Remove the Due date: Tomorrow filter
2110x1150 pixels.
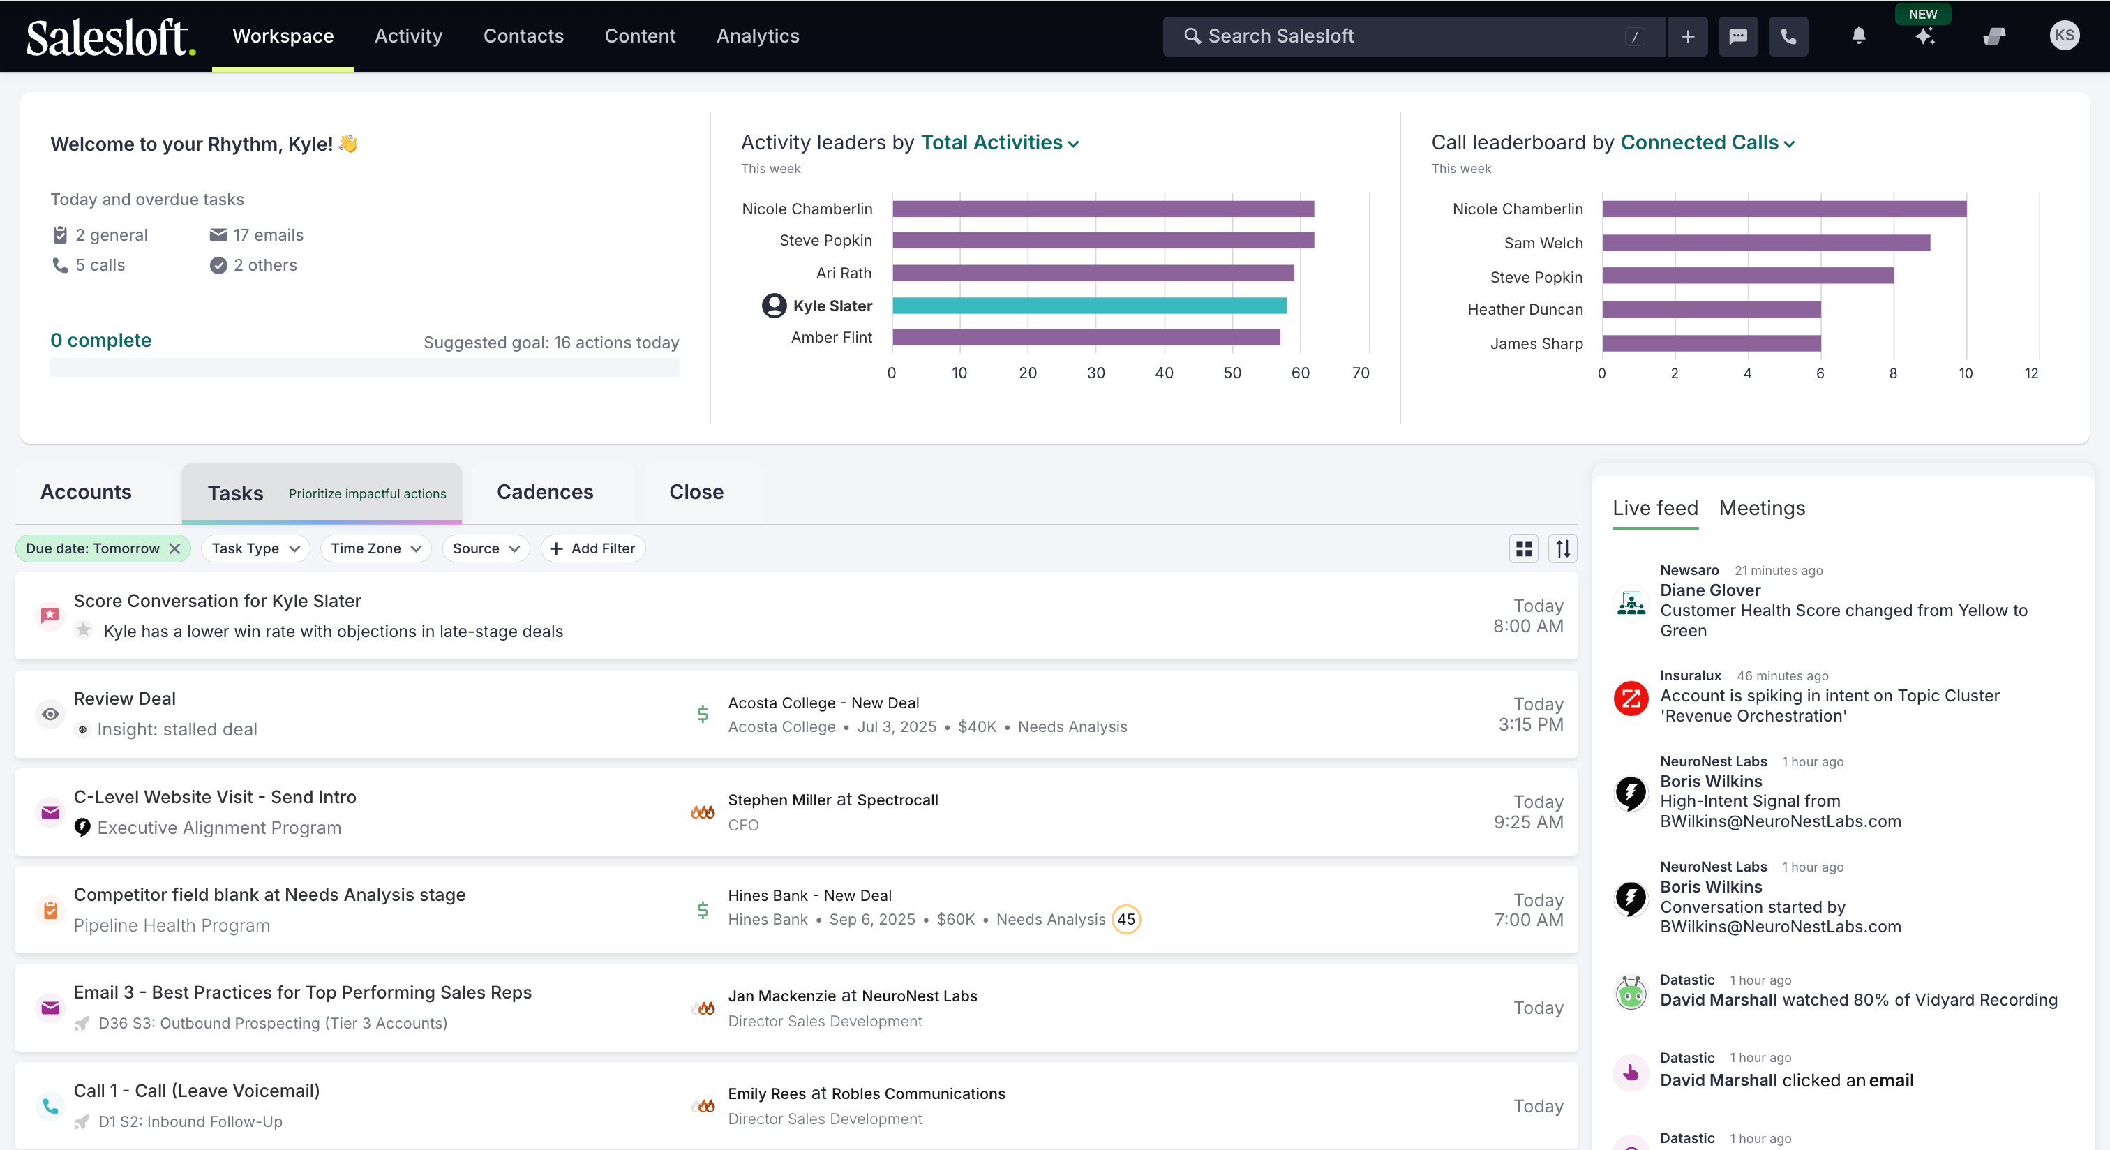(x=174, y=548)
